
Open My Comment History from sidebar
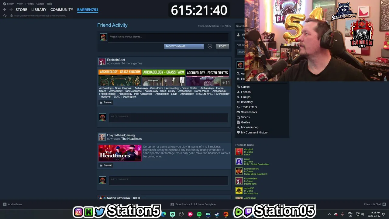254,133
